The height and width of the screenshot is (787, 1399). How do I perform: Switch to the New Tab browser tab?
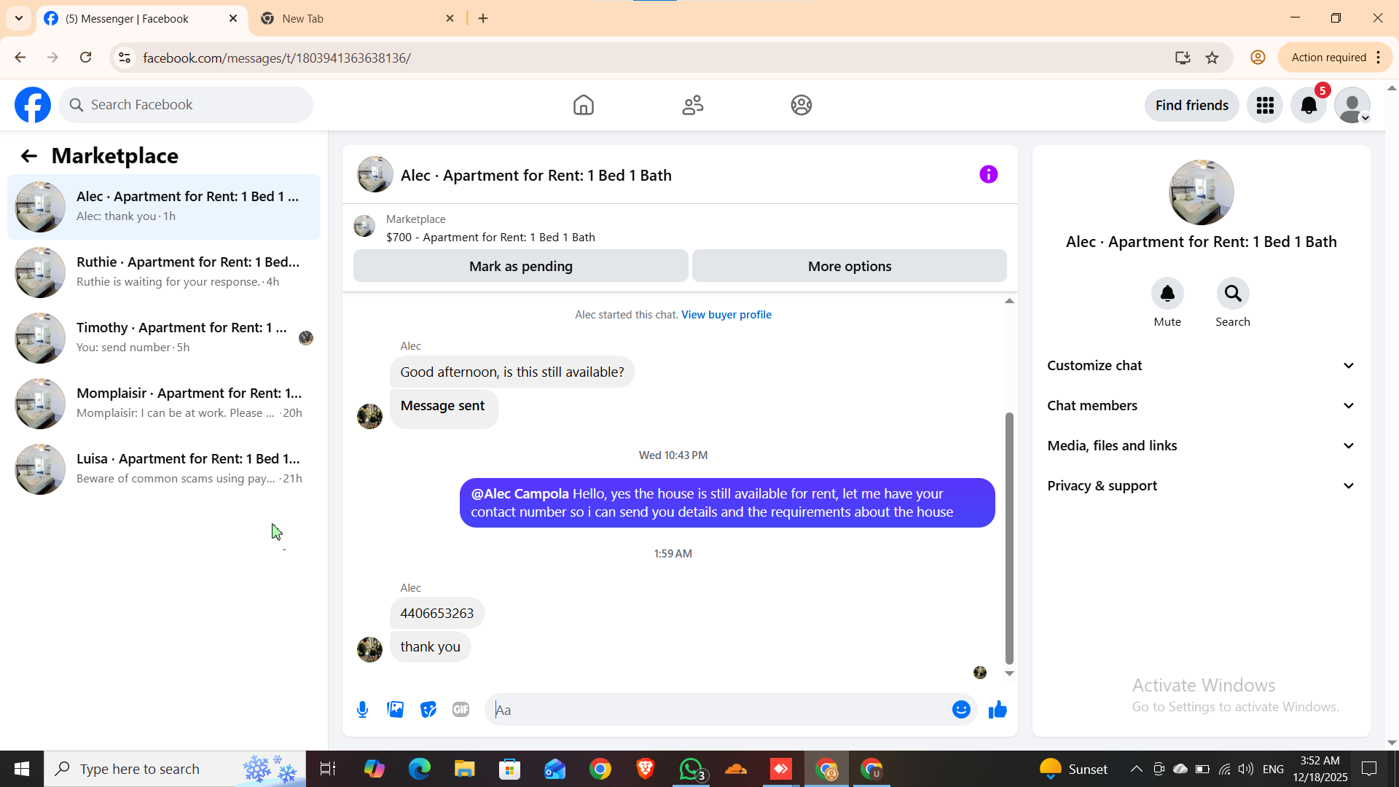(357, 18)
